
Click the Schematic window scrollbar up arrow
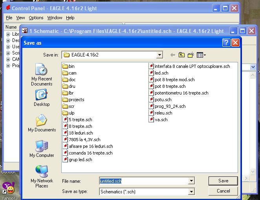253,75
